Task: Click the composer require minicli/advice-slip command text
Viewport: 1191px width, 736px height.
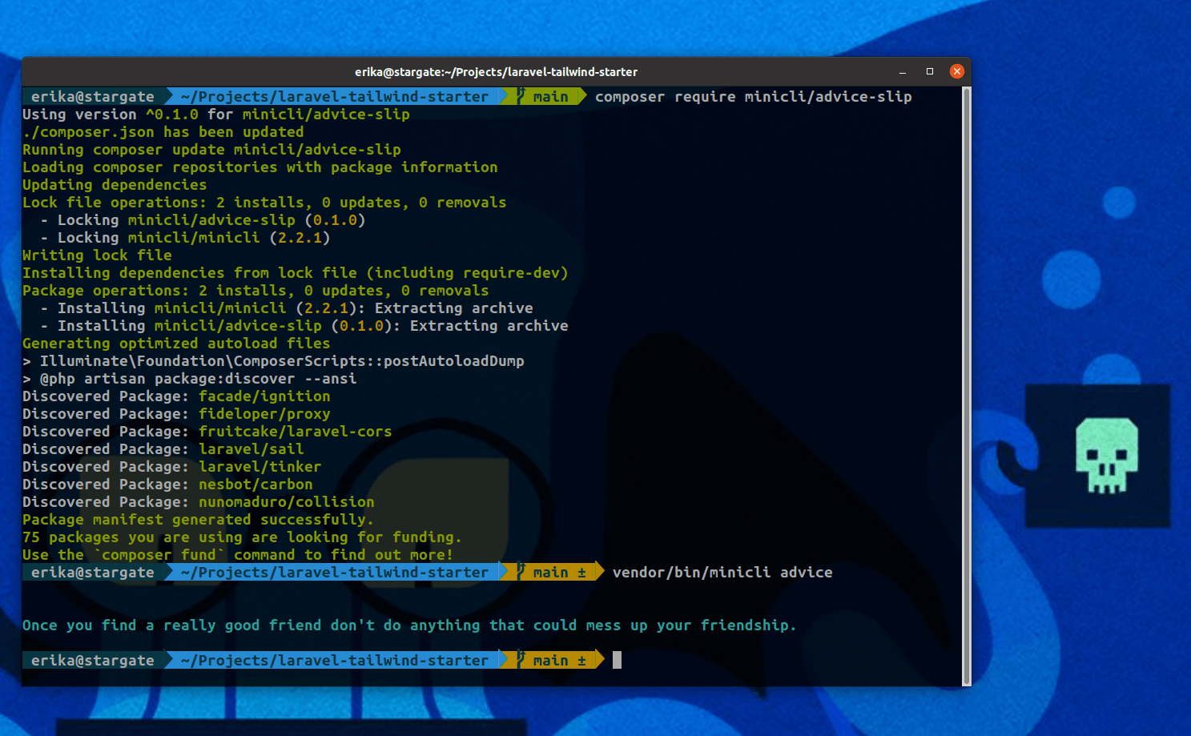Action: point(751,96)
